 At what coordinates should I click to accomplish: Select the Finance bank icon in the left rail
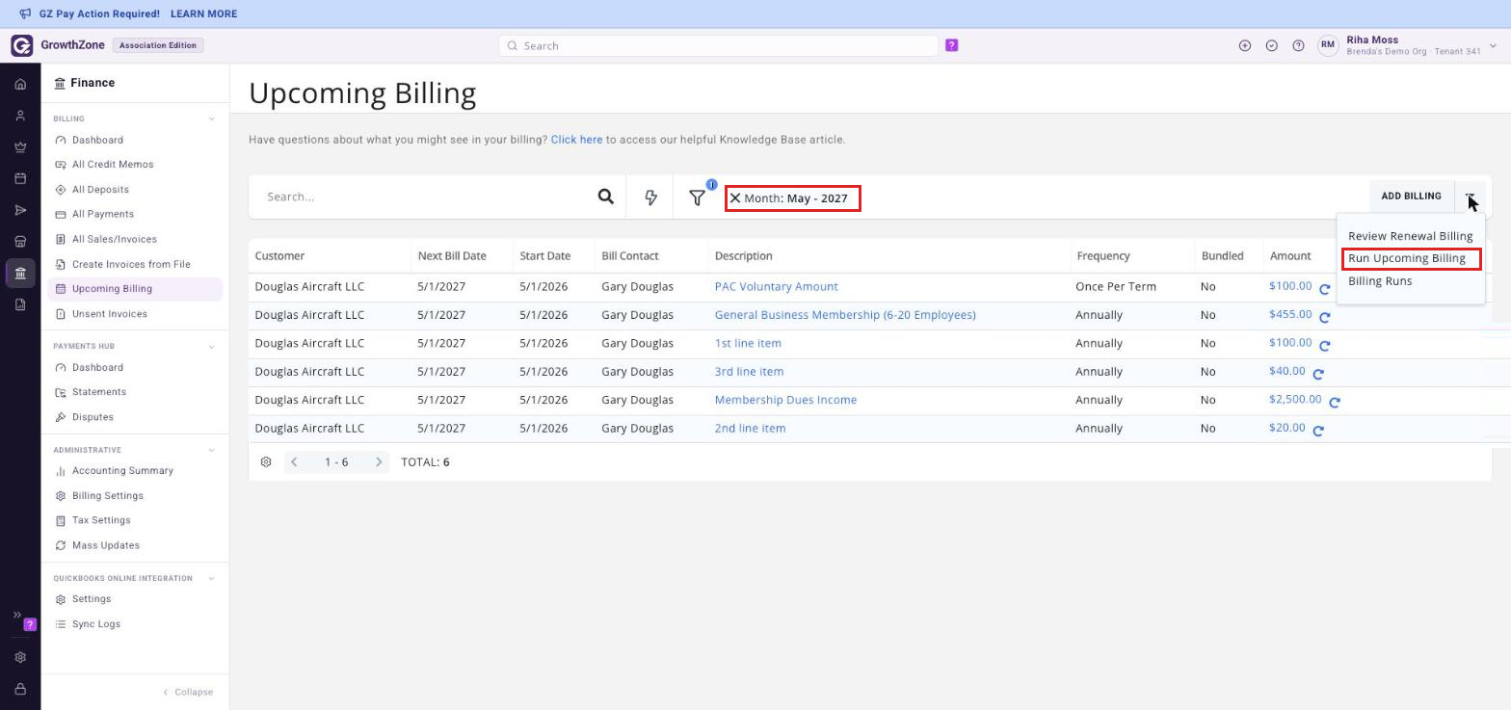tap(20, 273)
